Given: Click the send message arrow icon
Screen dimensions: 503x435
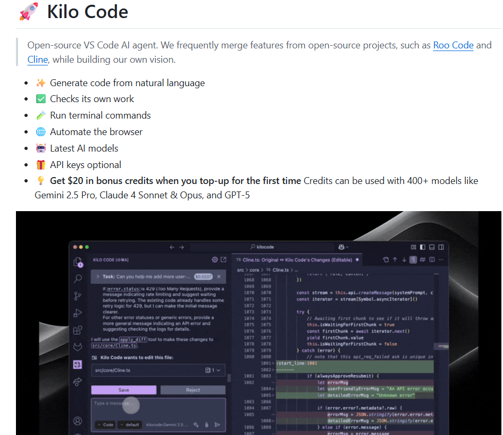Looking at the screenshot, I should click(x=217, y=425).
